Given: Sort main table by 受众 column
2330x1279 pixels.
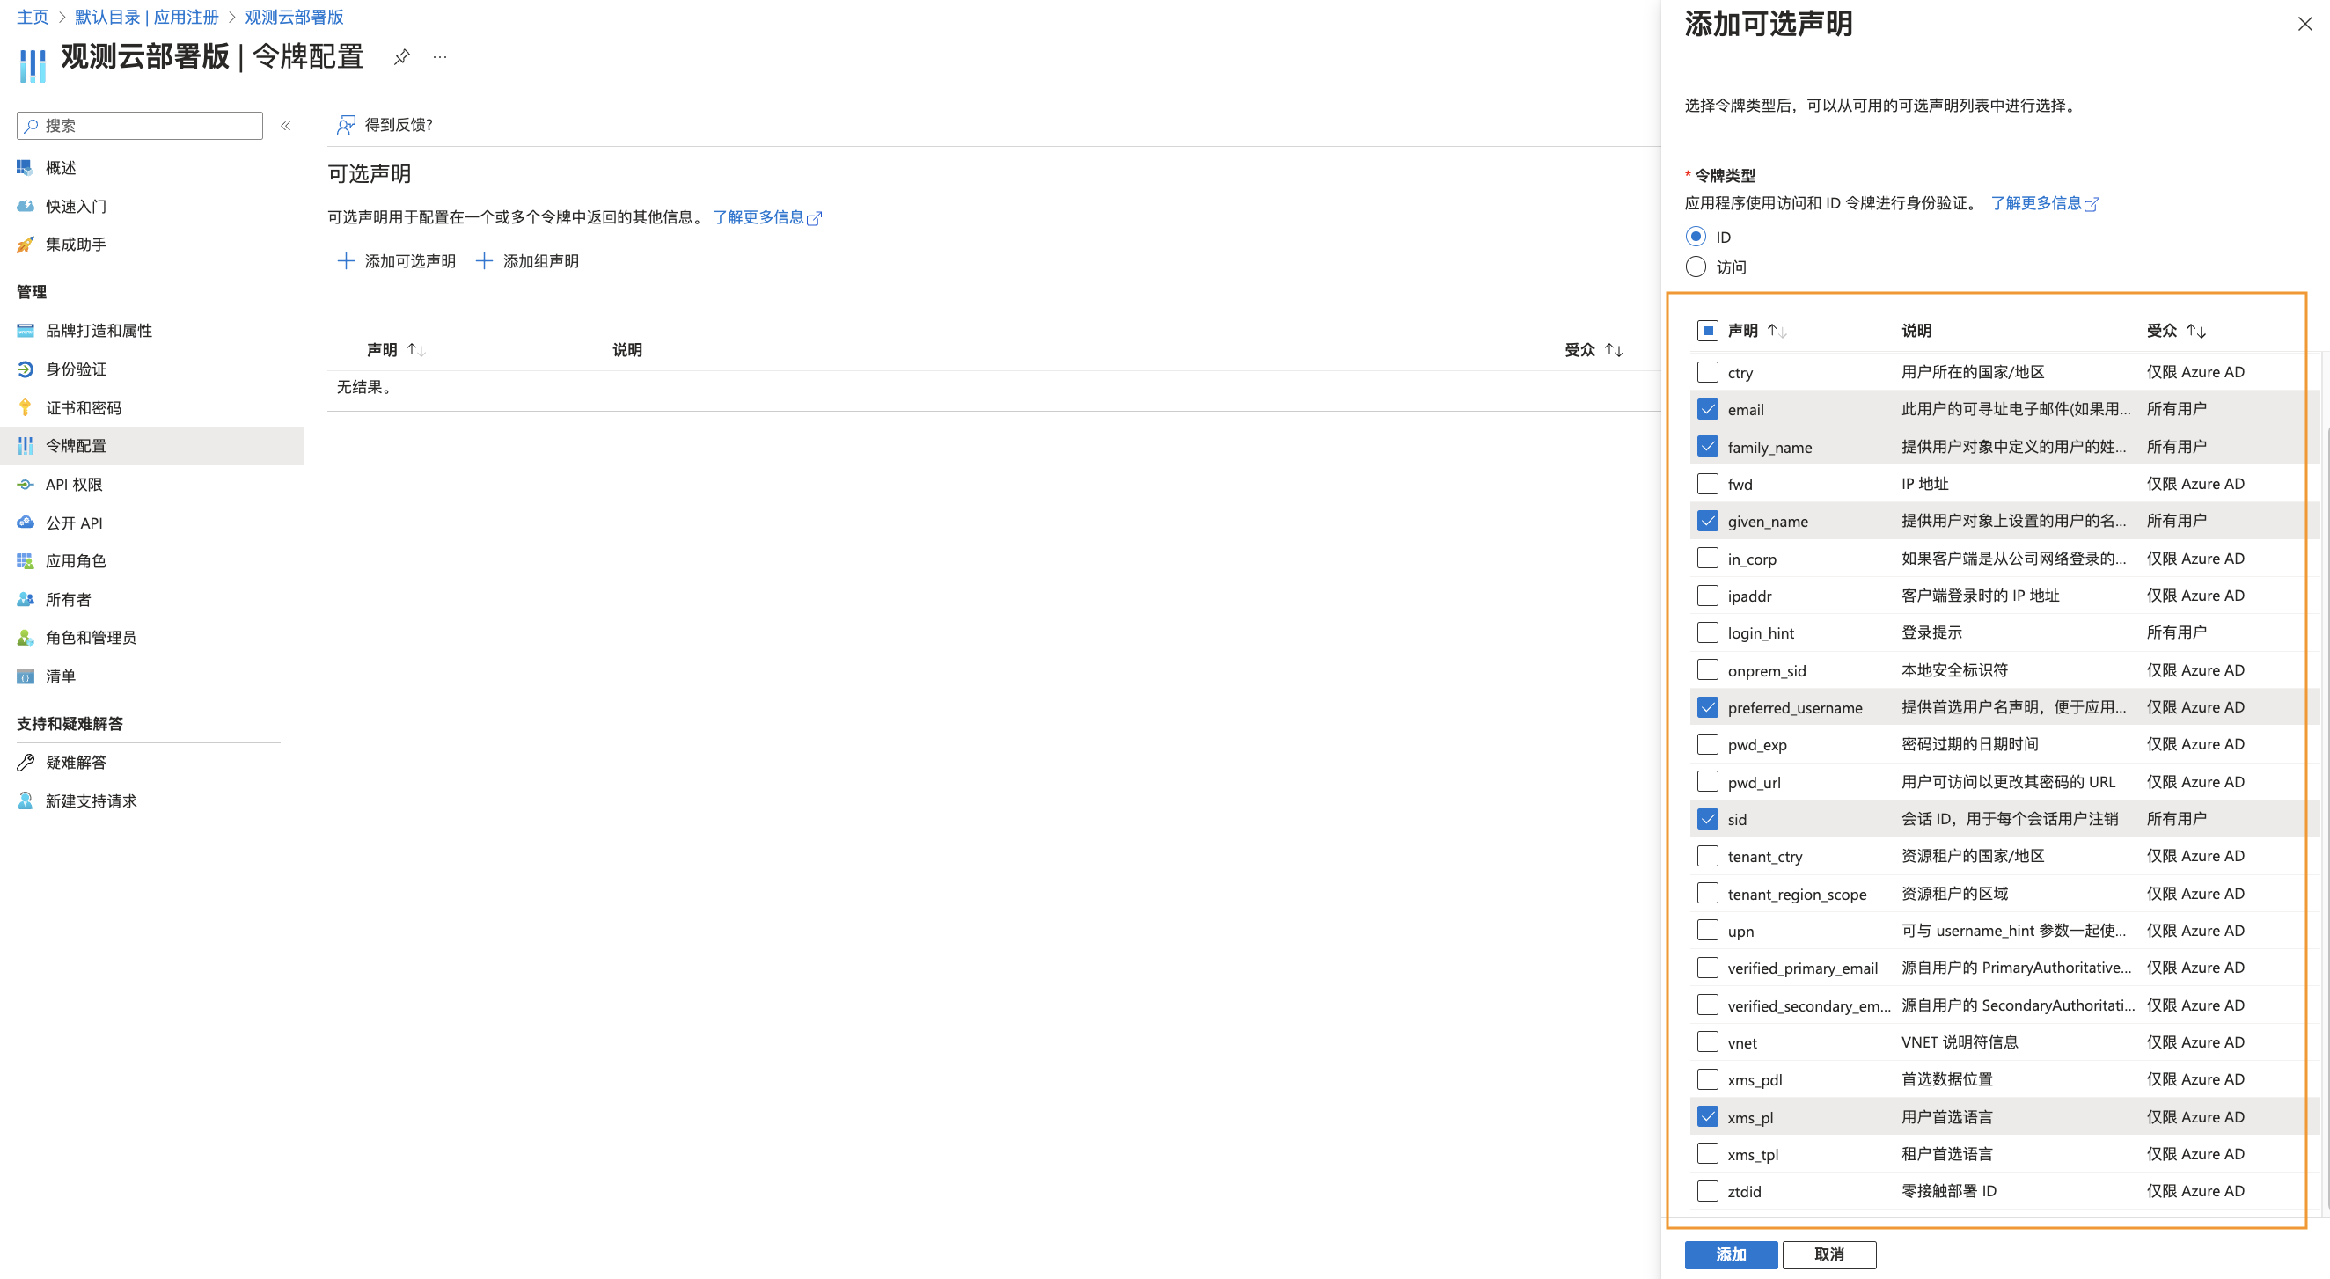Looking at the screenshot, I should 1615,350.
